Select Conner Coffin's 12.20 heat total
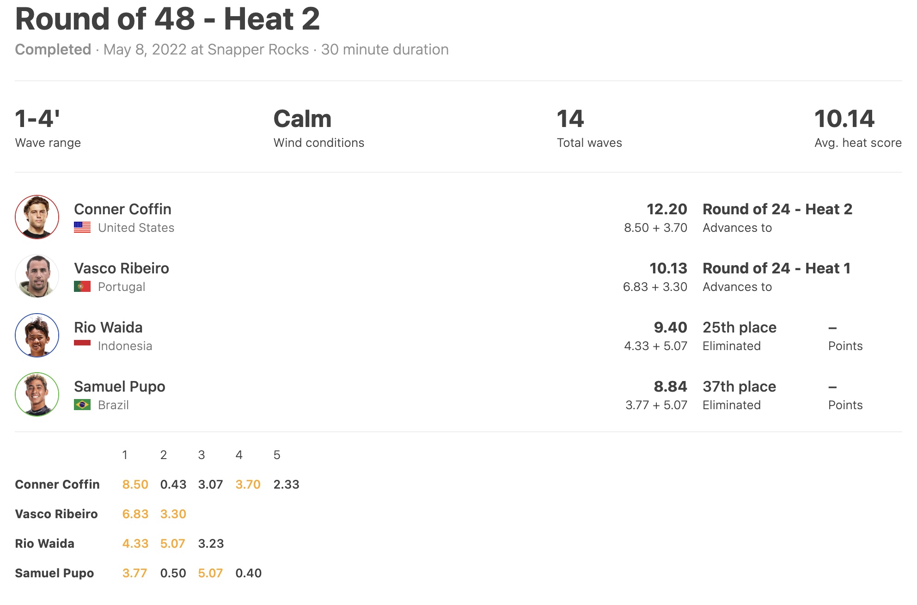Viewport: 917px width, 605px height. point(667,209)
